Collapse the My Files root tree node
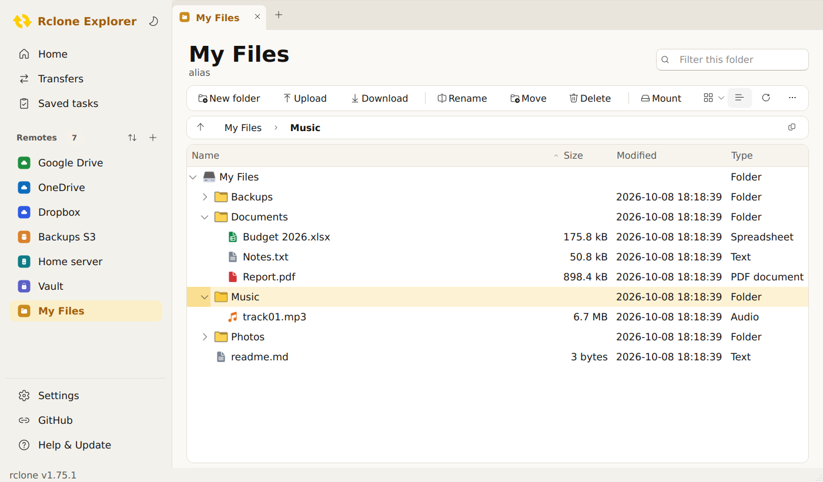This screenshot has height=482, width=823. coord(193,177)
